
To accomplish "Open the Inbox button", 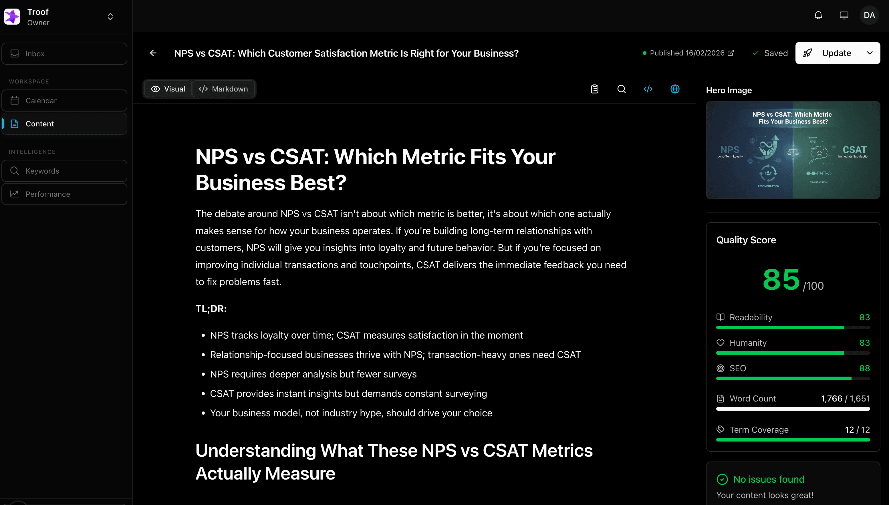I will (x=65, y=54).
